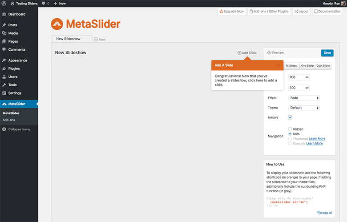Viewport: 347px width, 222px height.
Task: Click the Preview eye button
Action: point(275,52)
